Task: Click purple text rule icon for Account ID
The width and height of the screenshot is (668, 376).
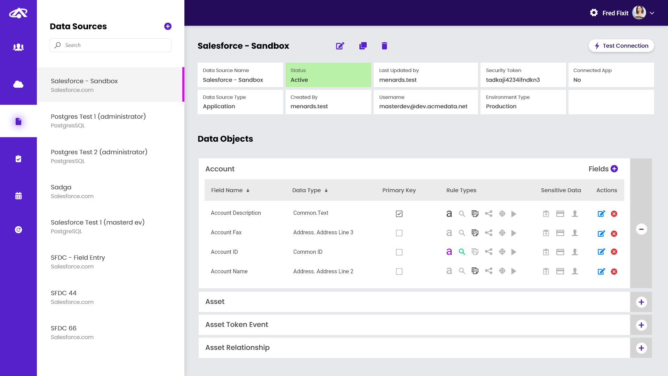Action: coord(449,252)
